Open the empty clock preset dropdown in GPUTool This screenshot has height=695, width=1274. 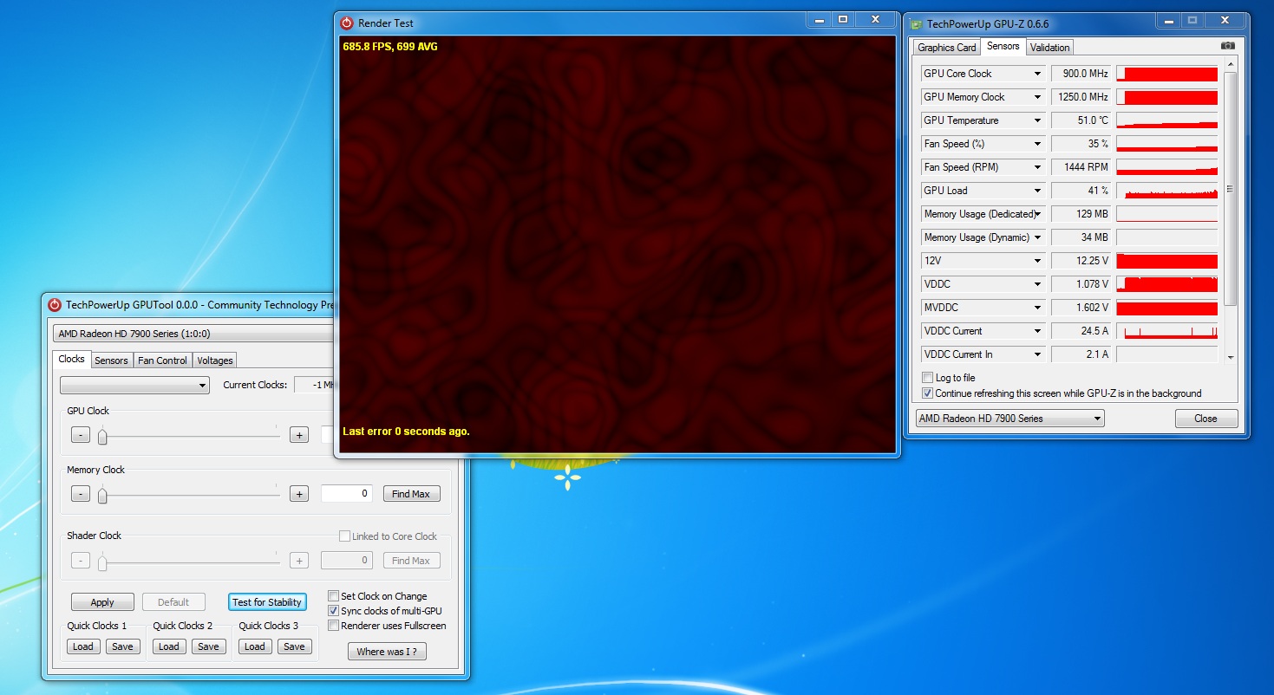coord(134,385)
